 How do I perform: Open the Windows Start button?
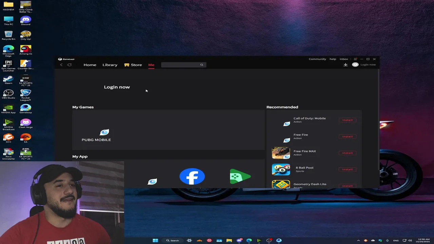pos(155,240)
